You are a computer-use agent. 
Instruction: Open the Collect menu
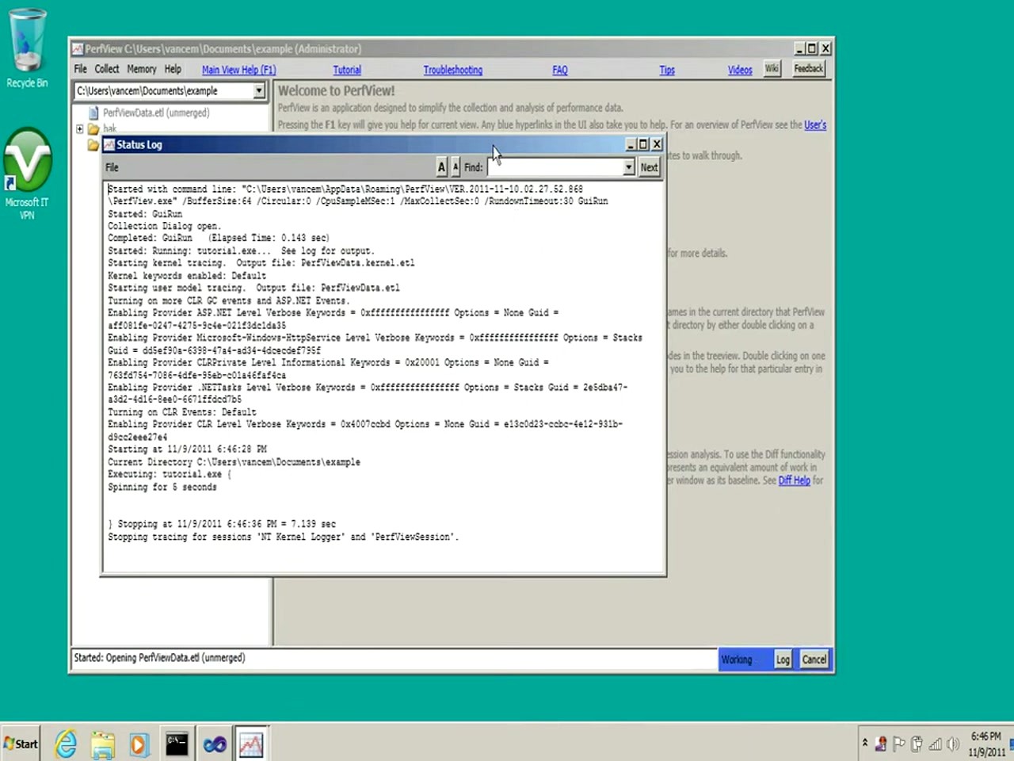[x=106, y=69]
